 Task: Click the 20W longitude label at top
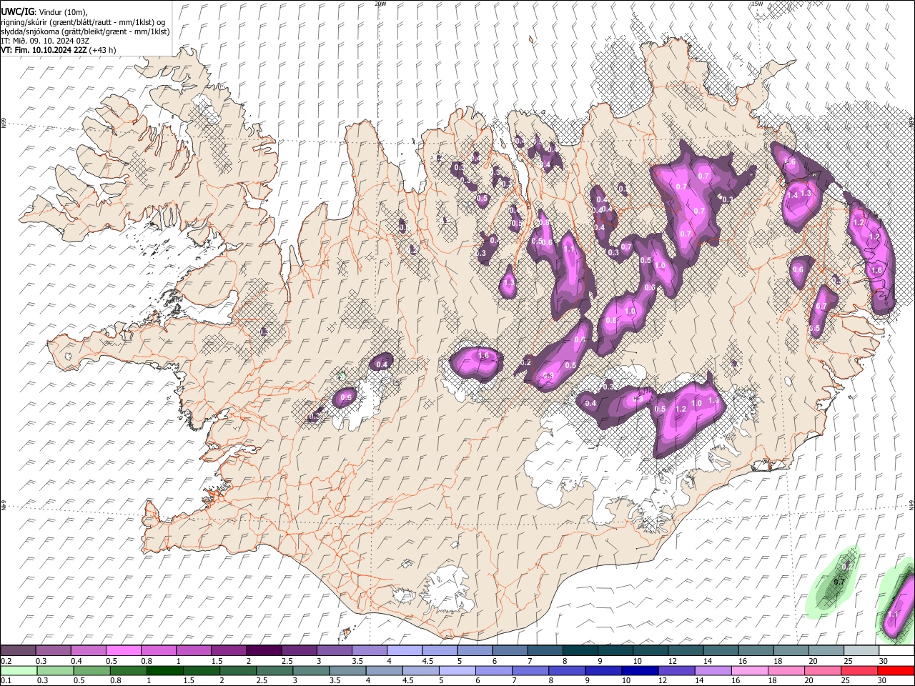click(380, 4)
